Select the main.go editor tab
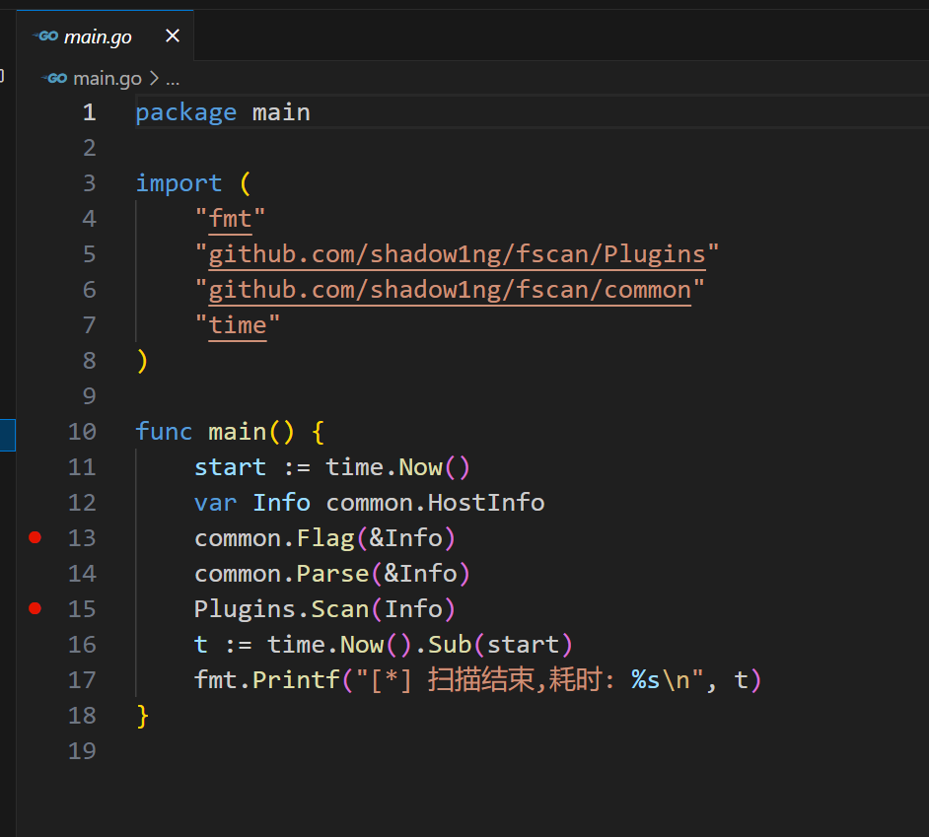Screen dimensions: 929x837 point(105,36)
